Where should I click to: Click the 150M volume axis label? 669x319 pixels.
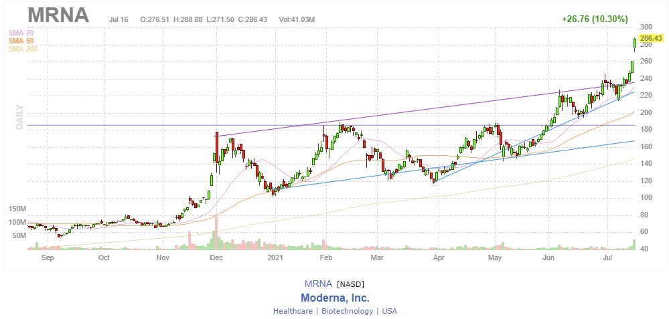(x=17, y=209)
